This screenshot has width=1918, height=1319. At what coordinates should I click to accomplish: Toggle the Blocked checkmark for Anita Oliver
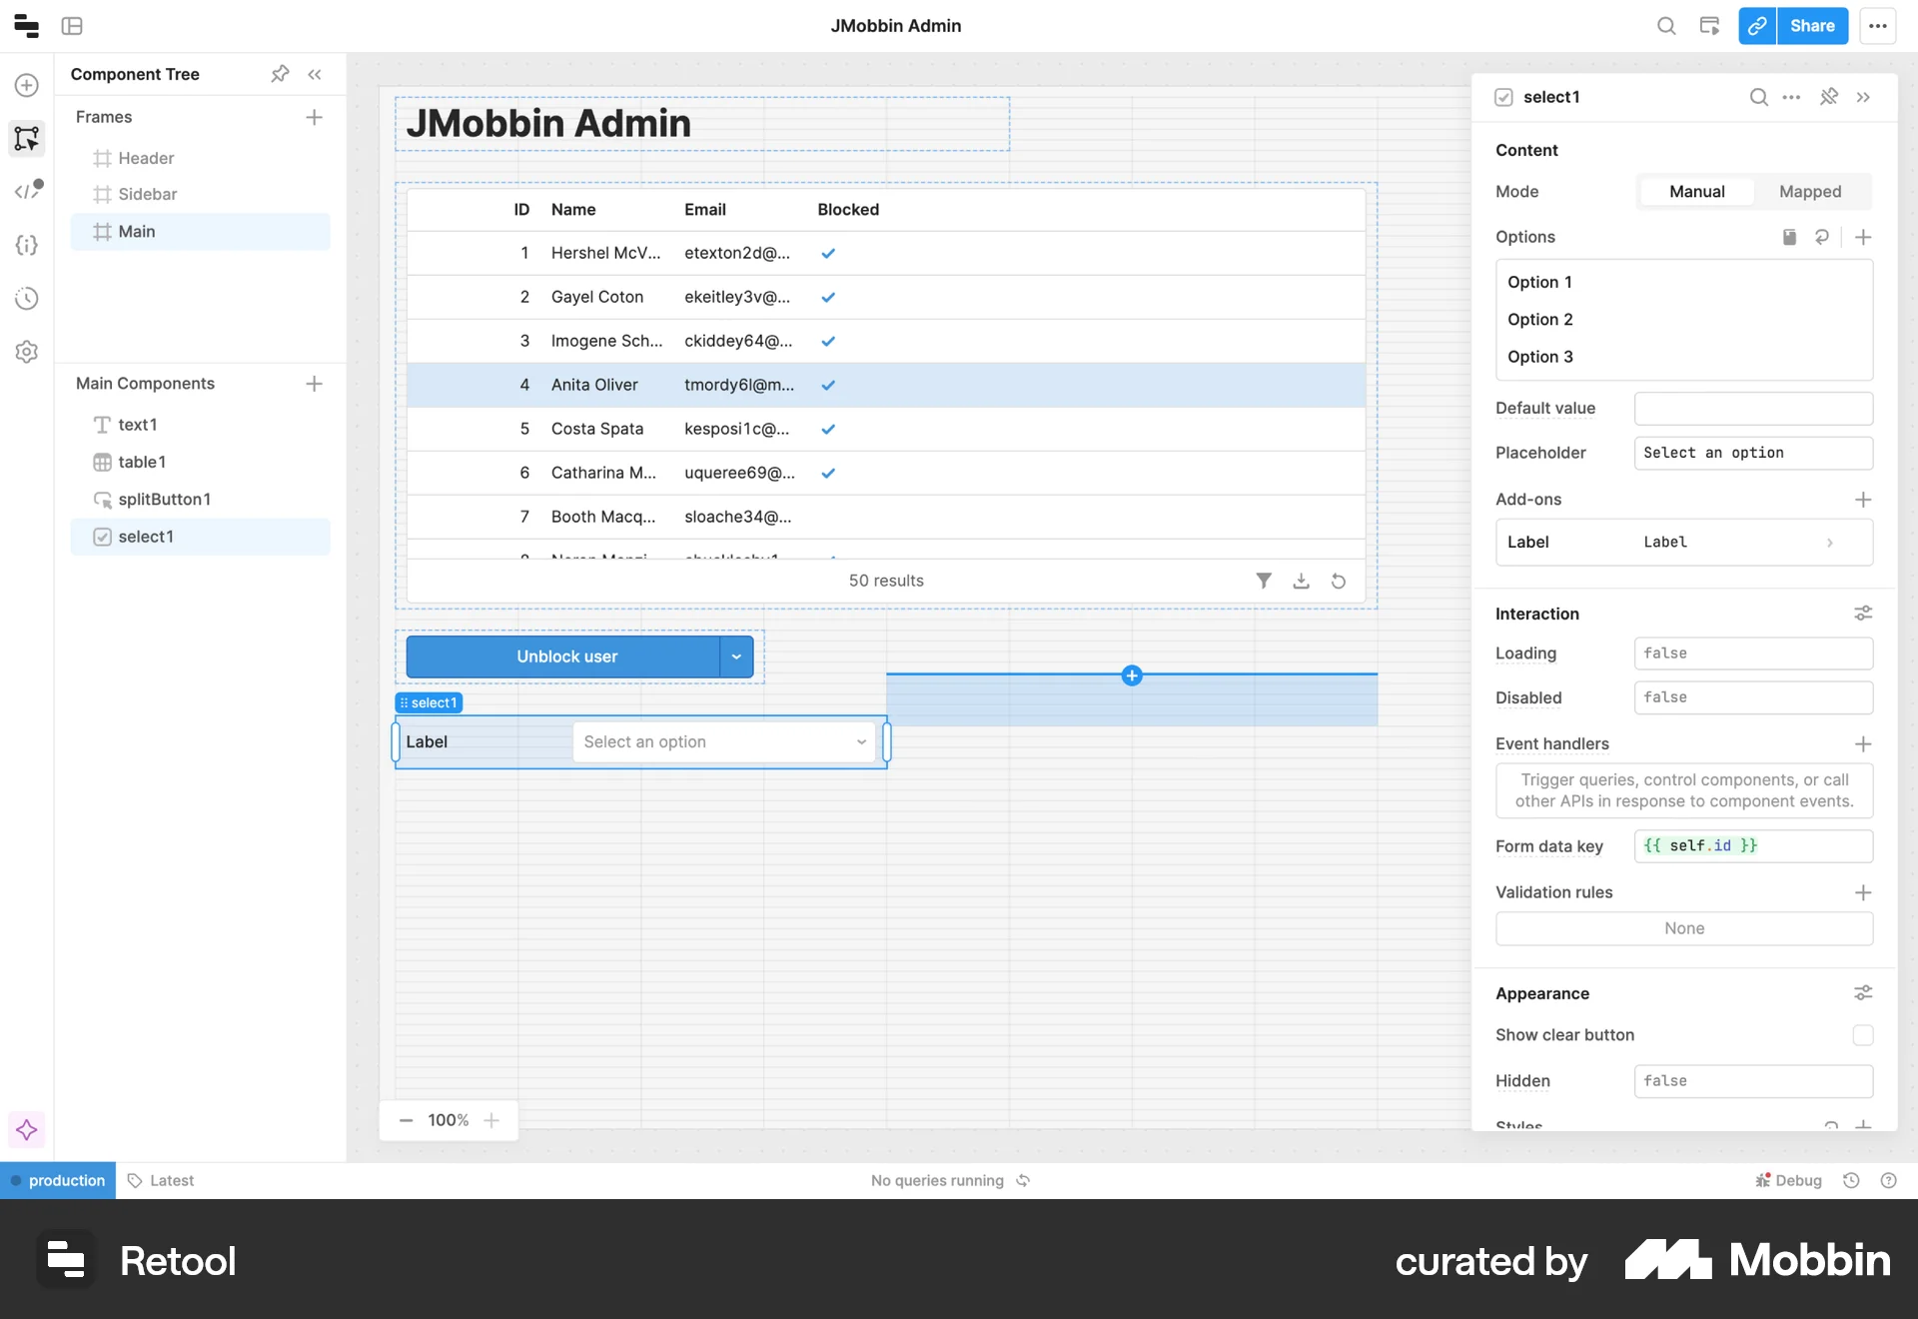(x=828, y=385)
